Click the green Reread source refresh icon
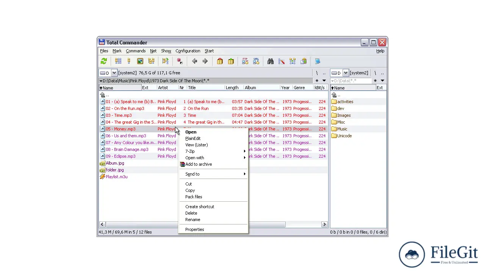This screenshot has height=273, width=485. 104,61
